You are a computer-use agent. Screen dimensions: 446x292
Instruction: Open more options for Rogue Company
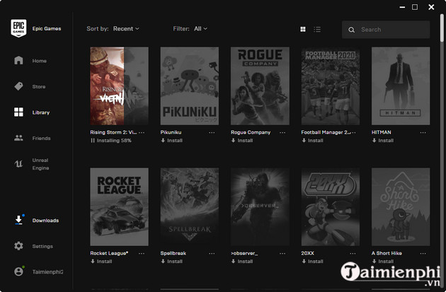tap(282, 132)
